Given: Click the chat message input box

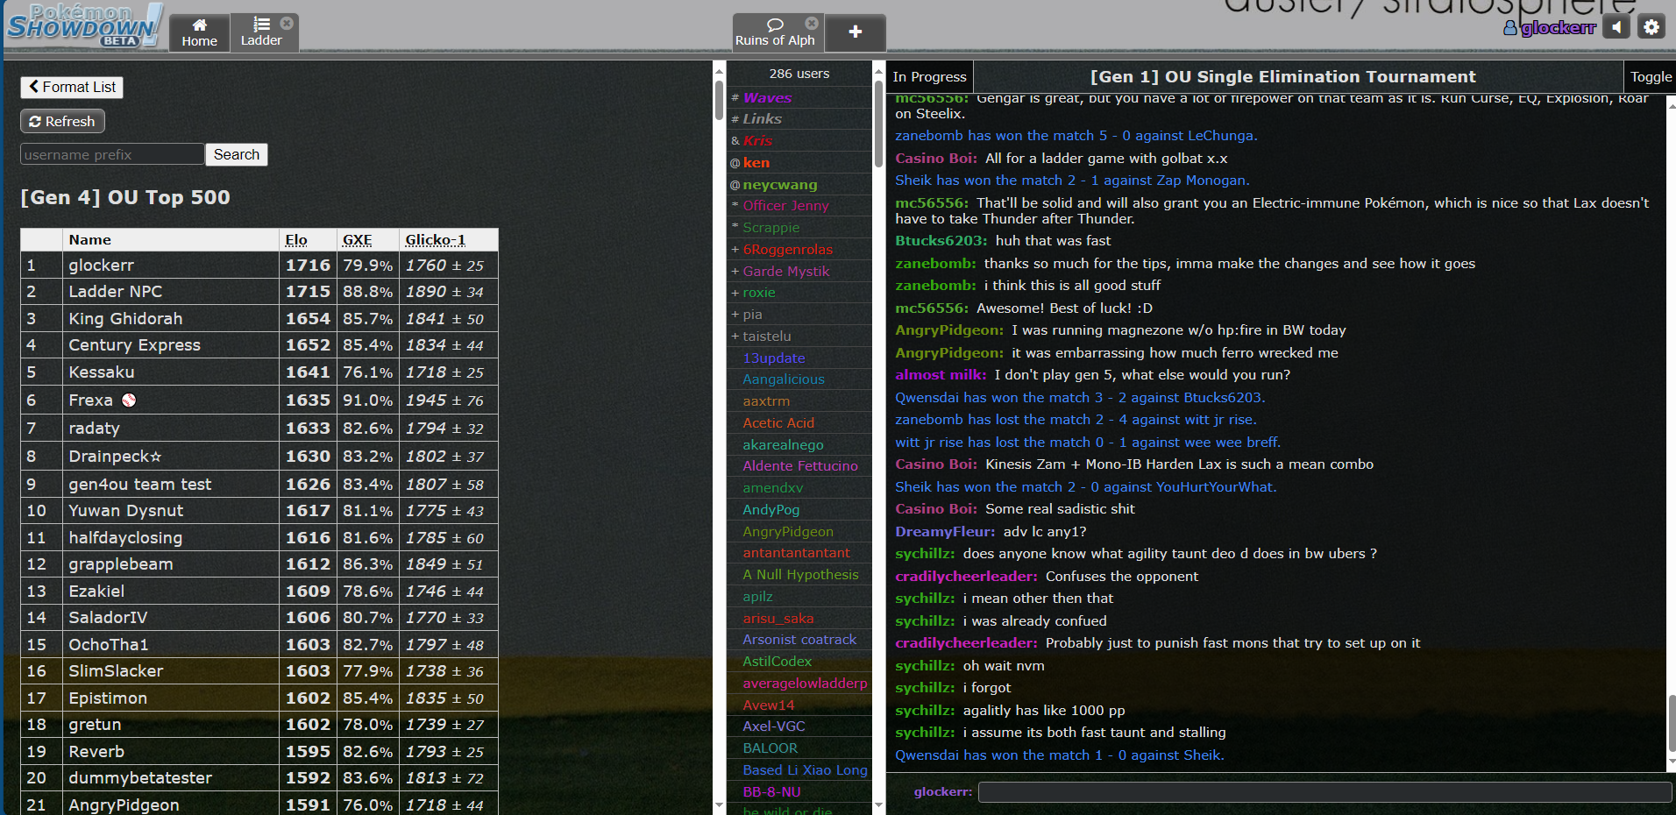Looking at the screenshot, I should [x=1324, y=792].
